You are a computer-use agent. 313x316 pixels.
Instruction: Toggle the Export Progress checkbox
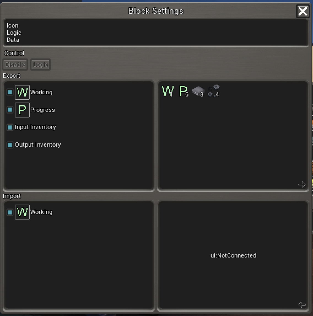pyautogui.click(x=10, y=110)
